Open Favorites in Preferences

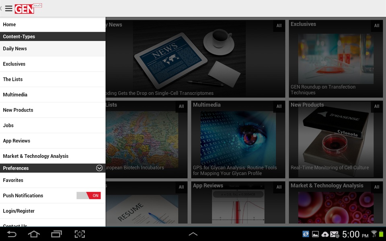coord(53,180)
